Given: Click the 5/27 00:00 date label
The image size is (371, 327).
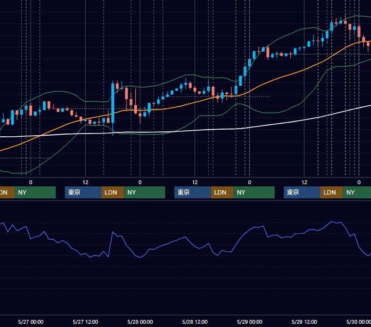Looking at the screenshot, I should (31, 322).
